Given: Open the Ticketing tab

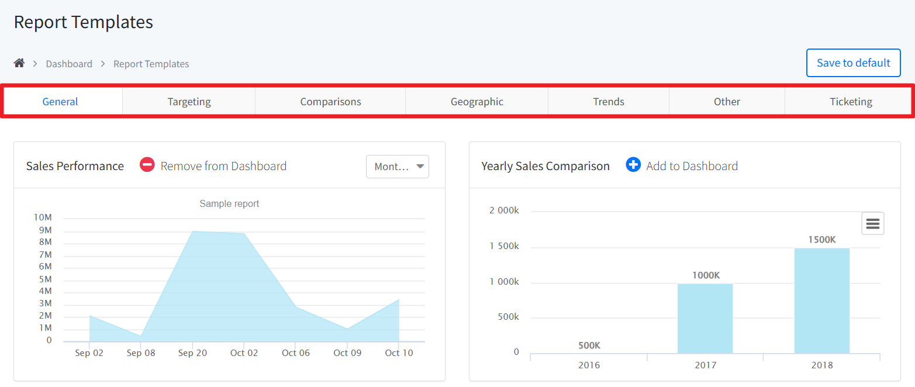Looking at the screenshot, I should click(x=851, y=102).
